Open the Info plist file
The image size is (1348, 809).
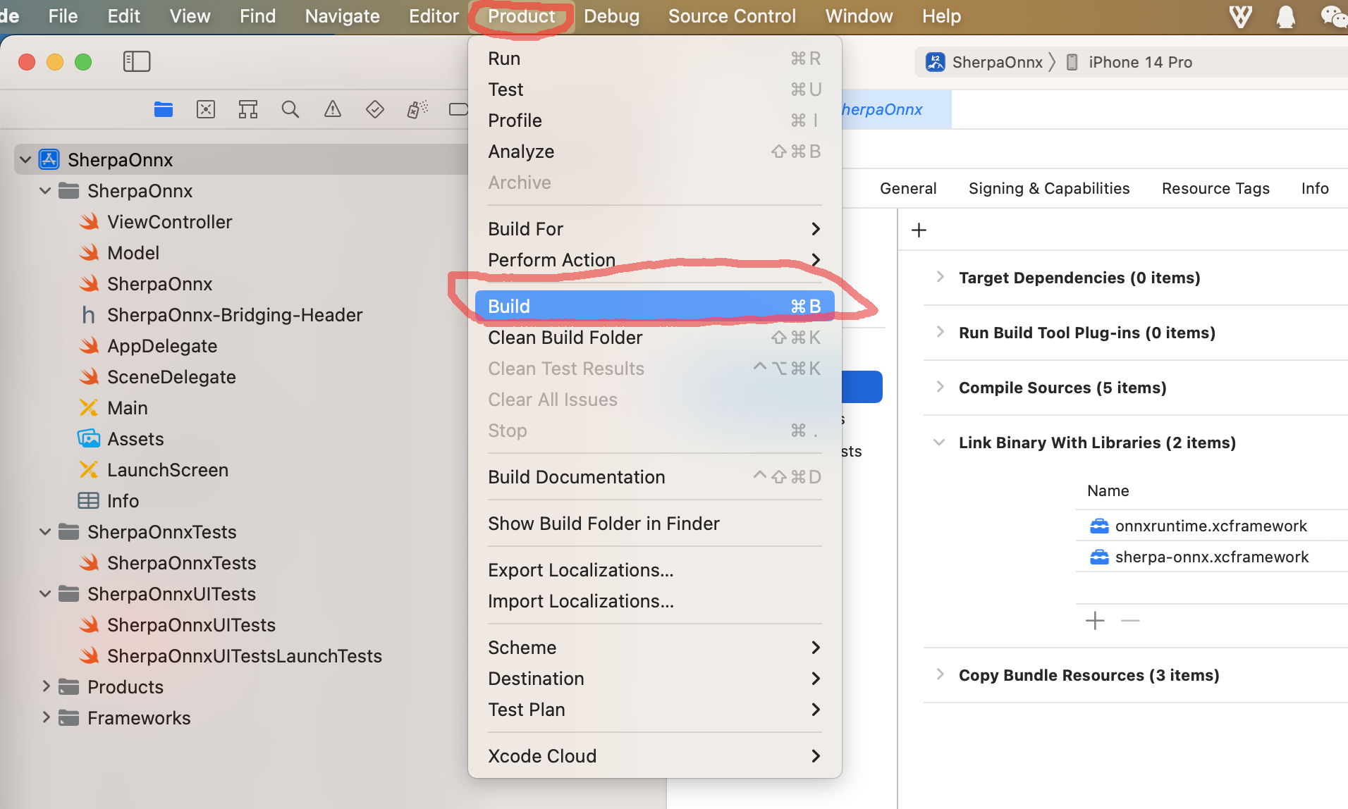click(123, 501)
